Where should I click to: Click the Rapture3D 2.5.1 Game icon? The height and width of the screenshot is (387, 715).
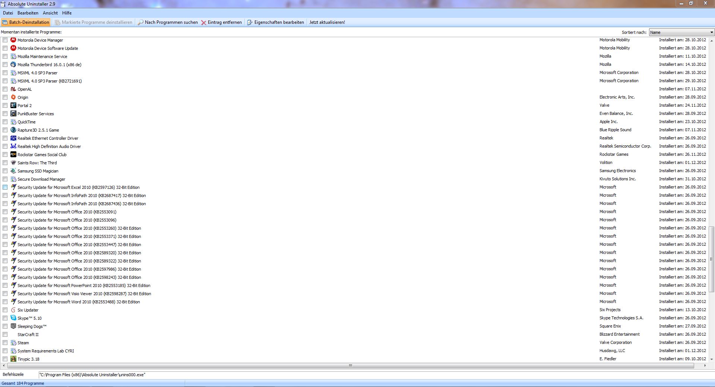13,130
